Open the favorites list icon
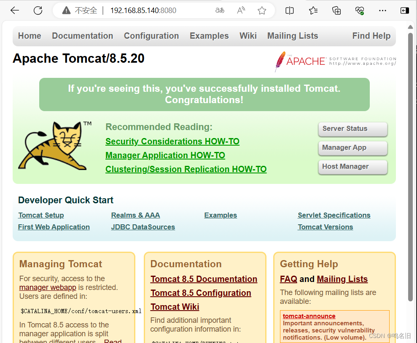Viewport: 417px width, 343px height. coord(313,11)
